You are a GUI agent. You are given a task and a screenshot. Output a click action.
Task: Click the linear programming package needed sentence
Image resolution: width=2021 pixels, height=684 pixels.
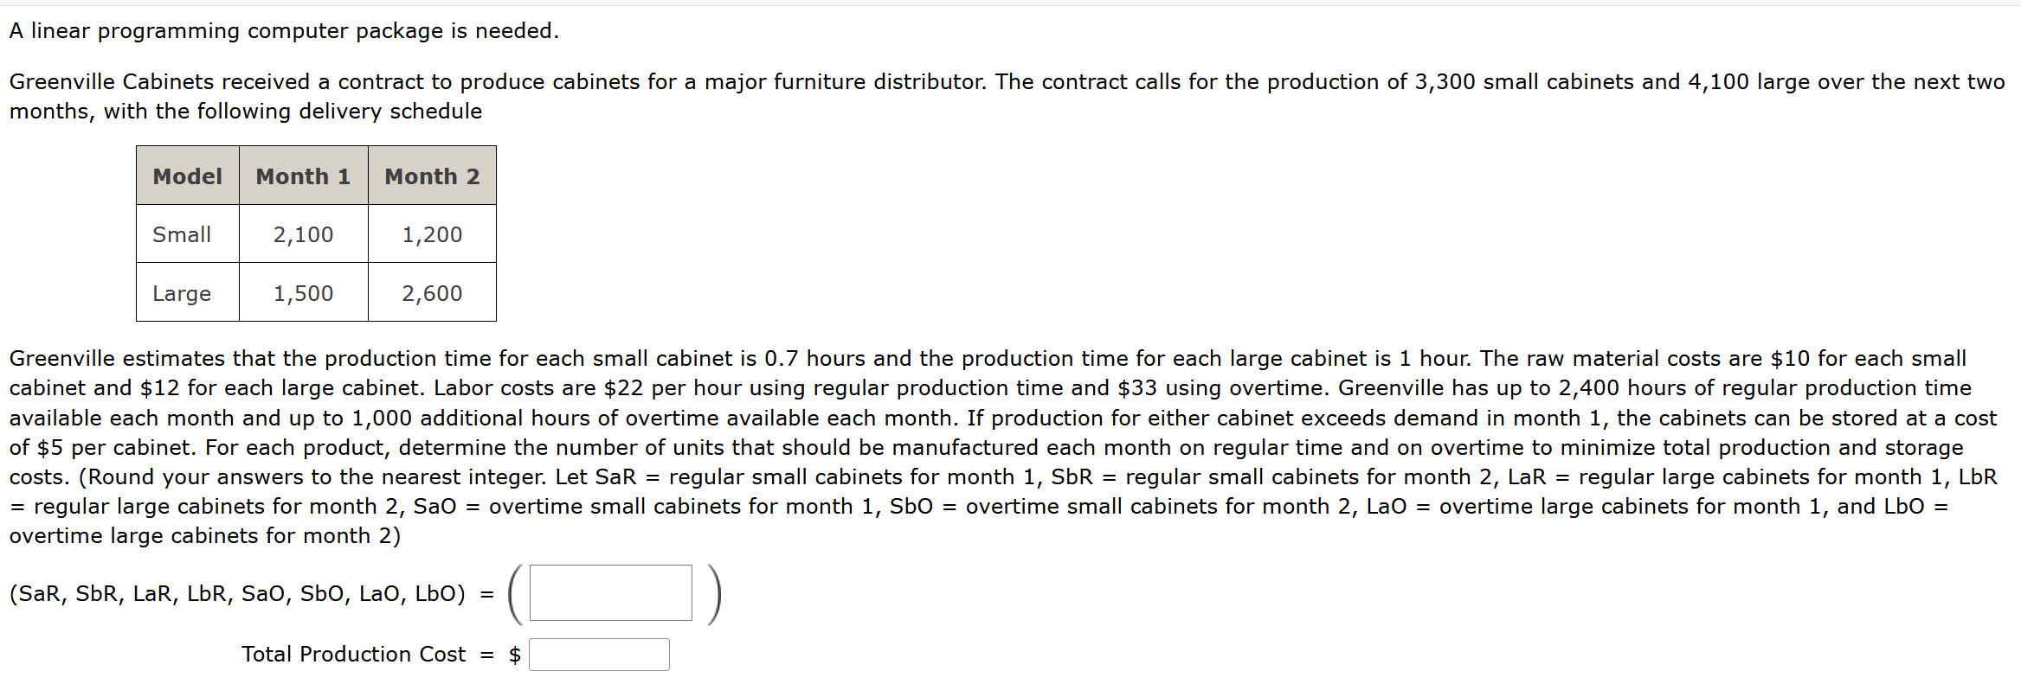284,31
